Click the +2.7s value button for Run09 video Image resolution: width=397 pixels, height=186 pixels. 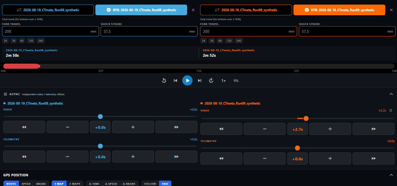pos(298,129)
